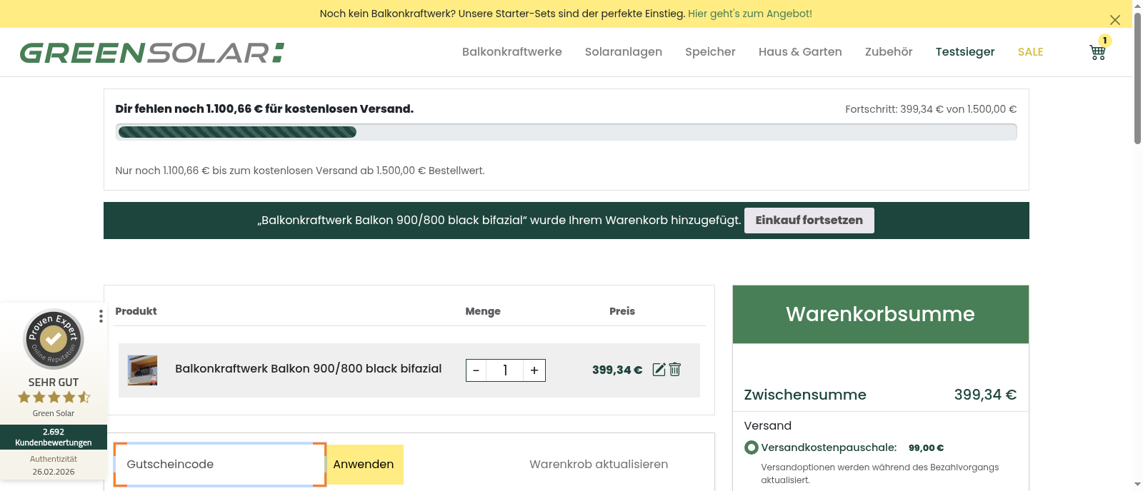Image resolution: width=1143 pixels, height=491 pixels.
Task: Edit the Balkonkraftwerk cart item
Action: [659, 370]
